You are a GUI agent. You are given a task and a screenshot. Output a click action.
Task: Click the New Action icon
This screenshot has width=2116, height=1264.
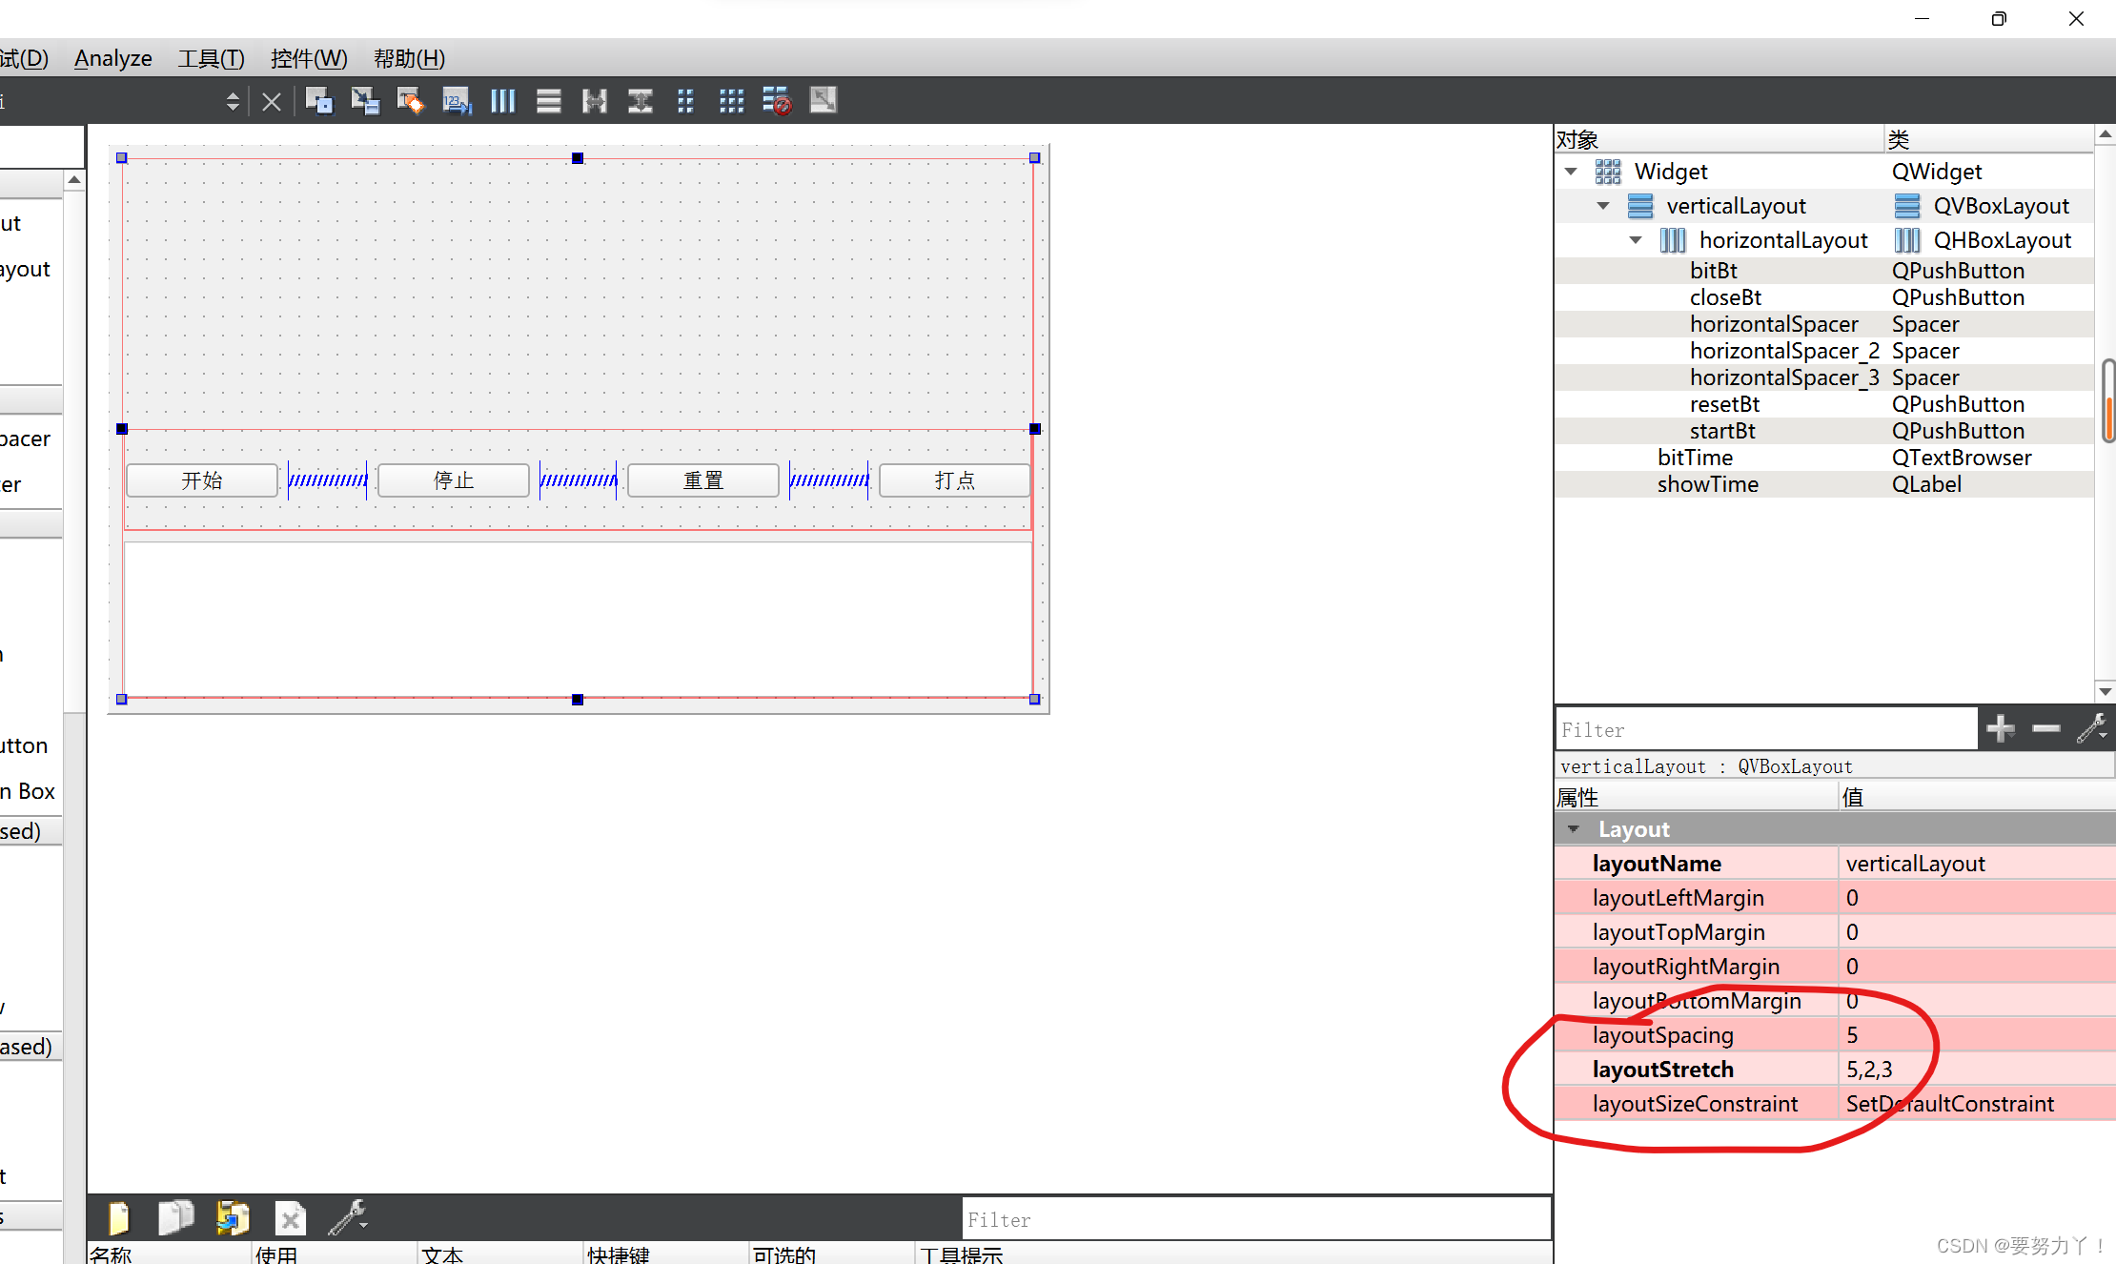pyautogui.click(x=118, y=1217)
